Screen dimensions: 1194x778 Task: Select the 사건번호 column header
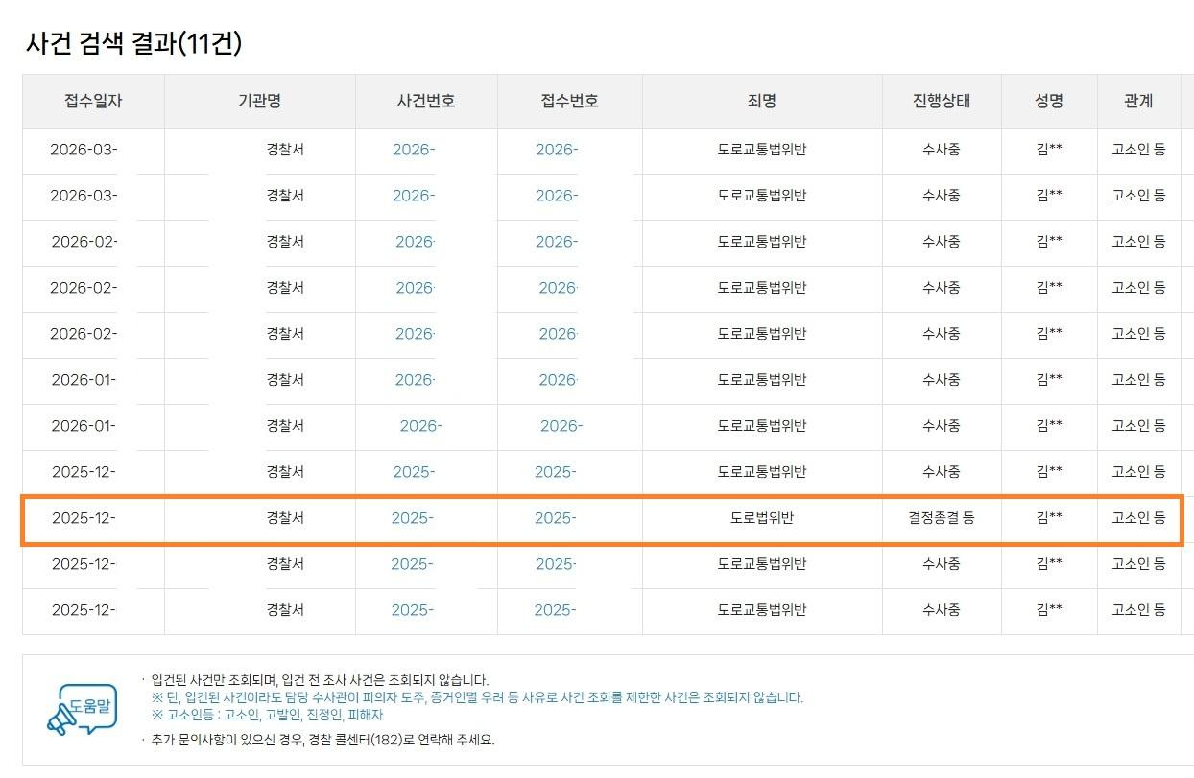coord(426,101)
